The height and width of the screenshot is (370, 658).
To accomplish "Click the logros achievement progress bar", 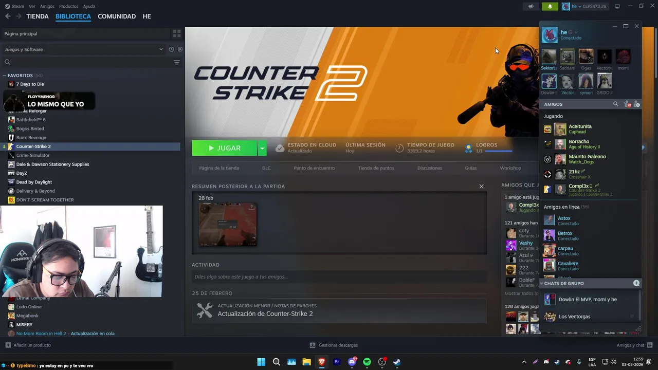I will pyautogui.click(x=498, y=151).
